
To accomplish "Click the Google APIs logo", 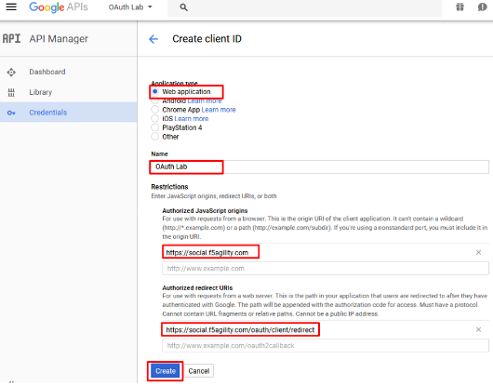I will pos(59,7).
